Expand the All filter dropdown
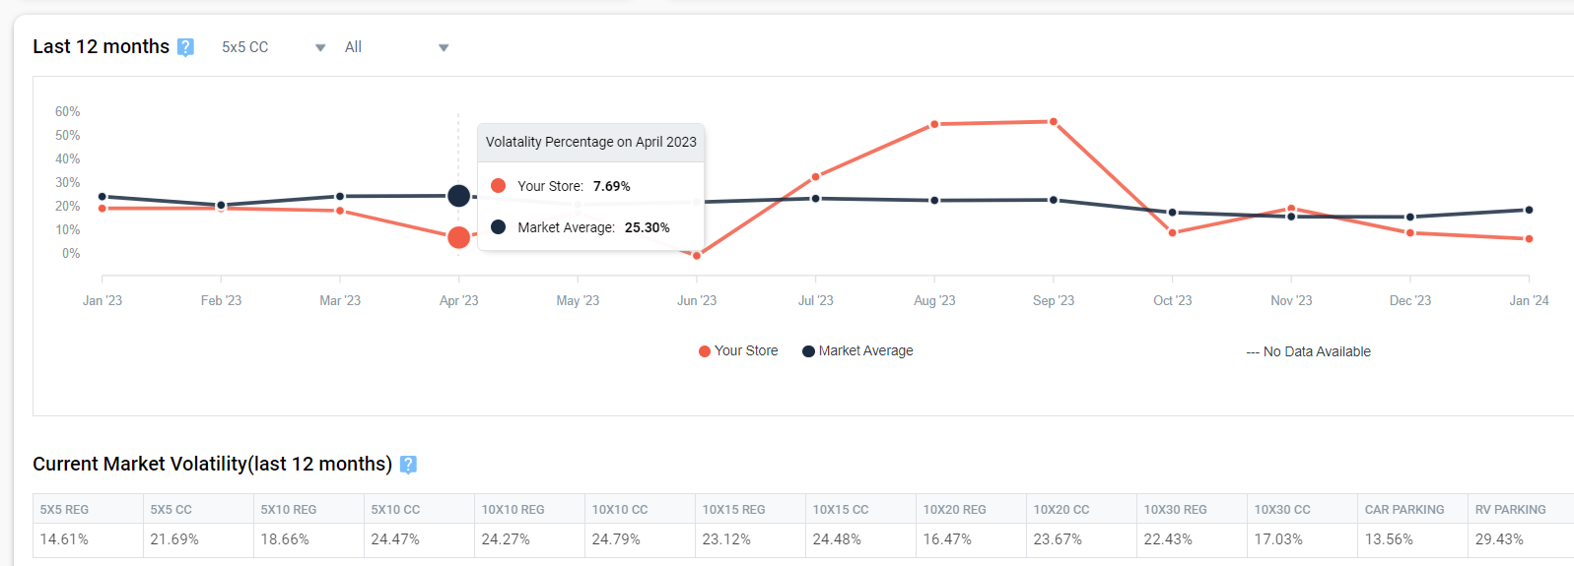This screenshot has height=566, width=1574. pos(396,47)
